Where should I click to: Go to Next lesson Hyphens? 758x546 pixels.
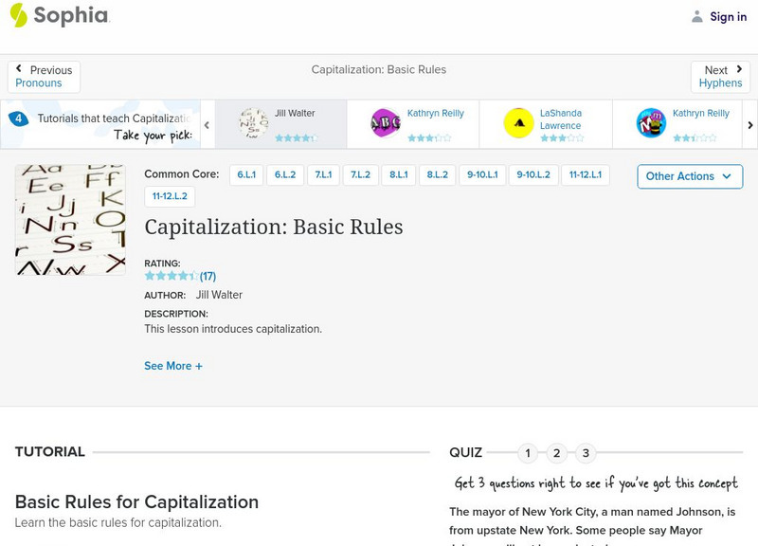pyautogui.click(x=720, y=77)
